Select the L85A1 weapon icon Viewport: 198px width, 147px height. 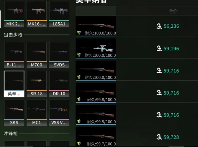59,14
